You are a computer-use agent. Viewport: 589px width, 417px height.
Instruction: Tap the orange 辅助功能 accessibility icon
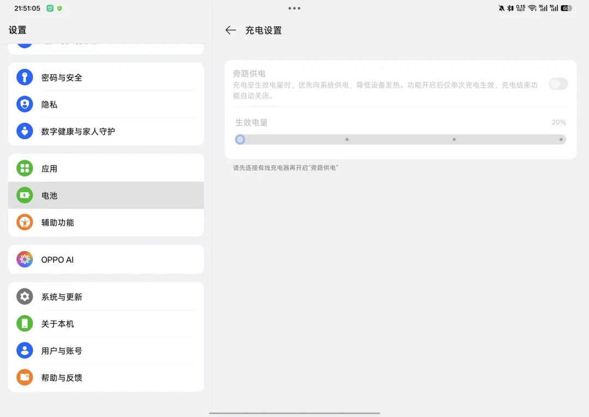point(25,222)
